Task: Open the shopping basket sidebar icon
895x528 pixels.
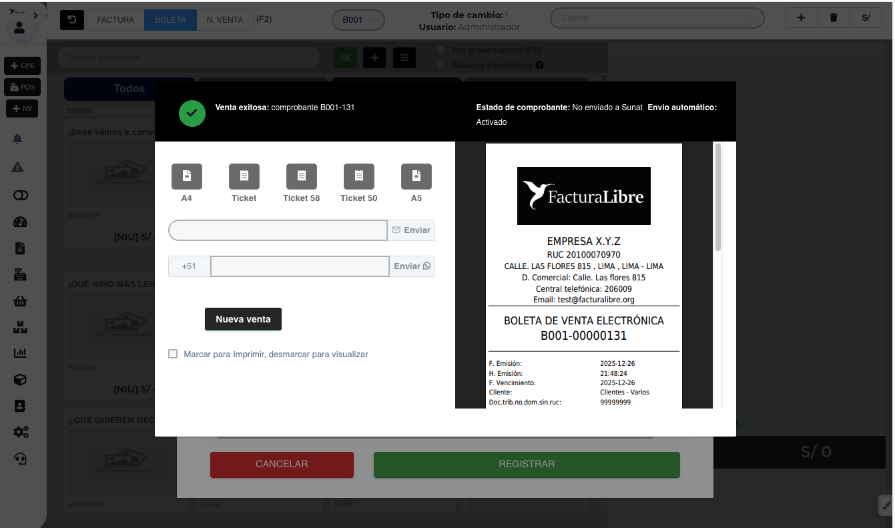Action: [20, 301]
